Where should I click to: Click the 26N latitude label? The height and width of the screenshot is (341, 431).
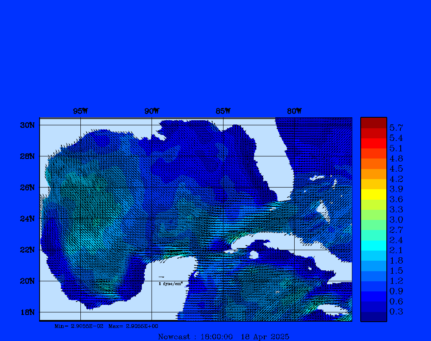pyautogui.click(x=27, y=188)
